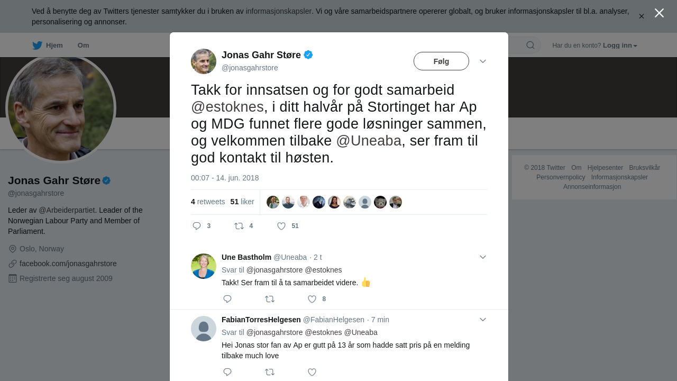Open the Logg inn dropdown

620,46
